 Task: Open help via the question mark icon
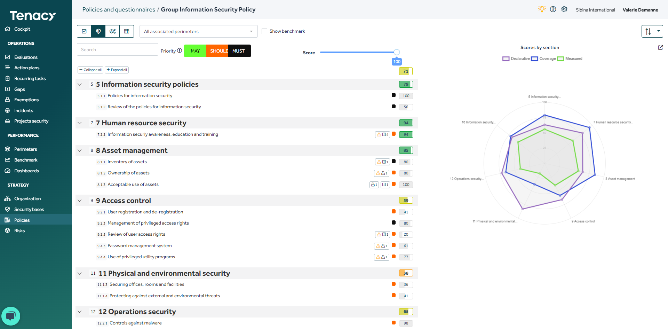(553, 9)
